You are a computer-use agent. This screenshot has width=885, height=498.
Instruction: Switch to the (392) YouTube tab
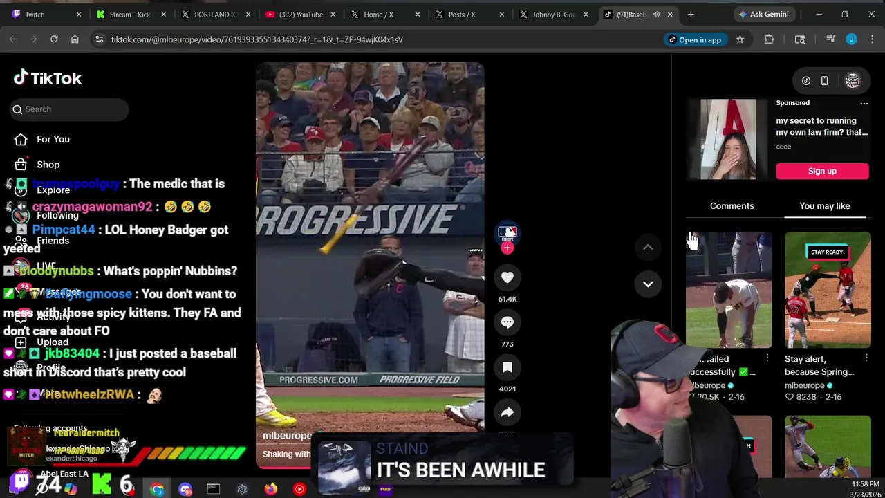click(x=301, y=14)
